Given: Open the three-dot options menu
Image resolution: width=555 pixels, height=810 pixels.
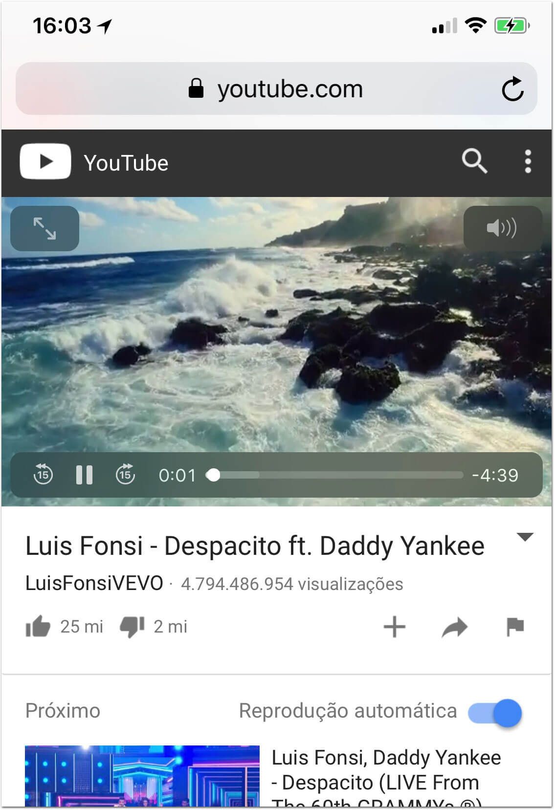Looking at the screenshot, I should [528, 161].
